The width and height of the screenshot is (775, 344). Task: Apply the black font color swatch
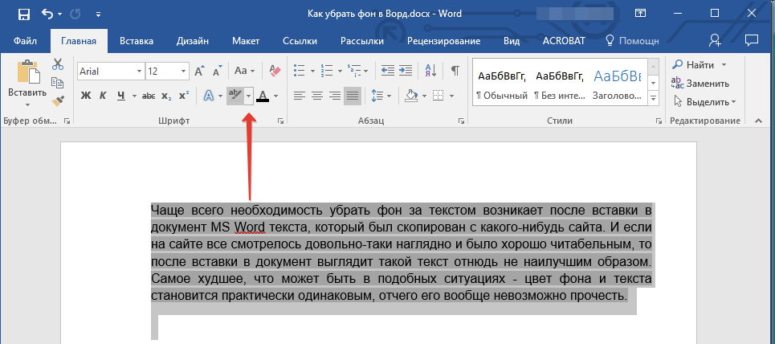(263, 96)
